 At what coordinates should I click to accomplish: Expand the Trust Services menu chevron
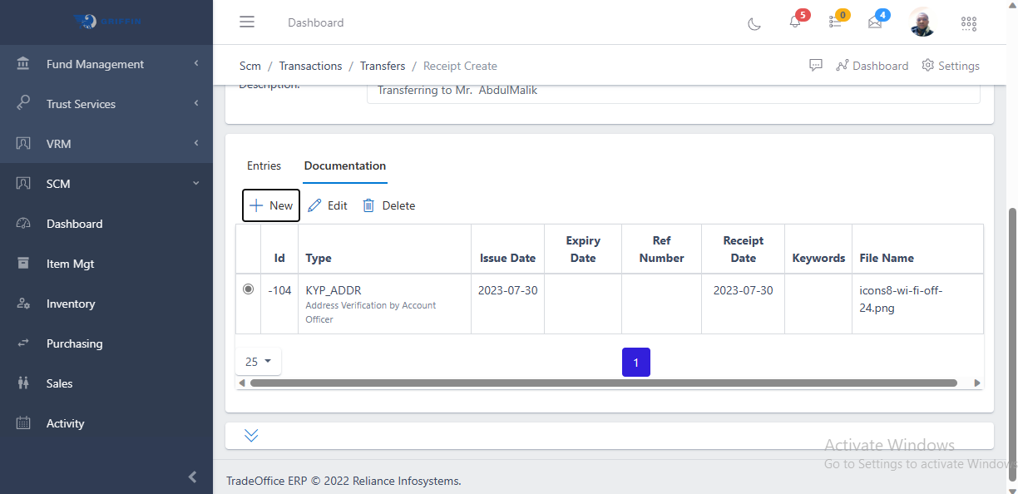click(x=195, y=104)
